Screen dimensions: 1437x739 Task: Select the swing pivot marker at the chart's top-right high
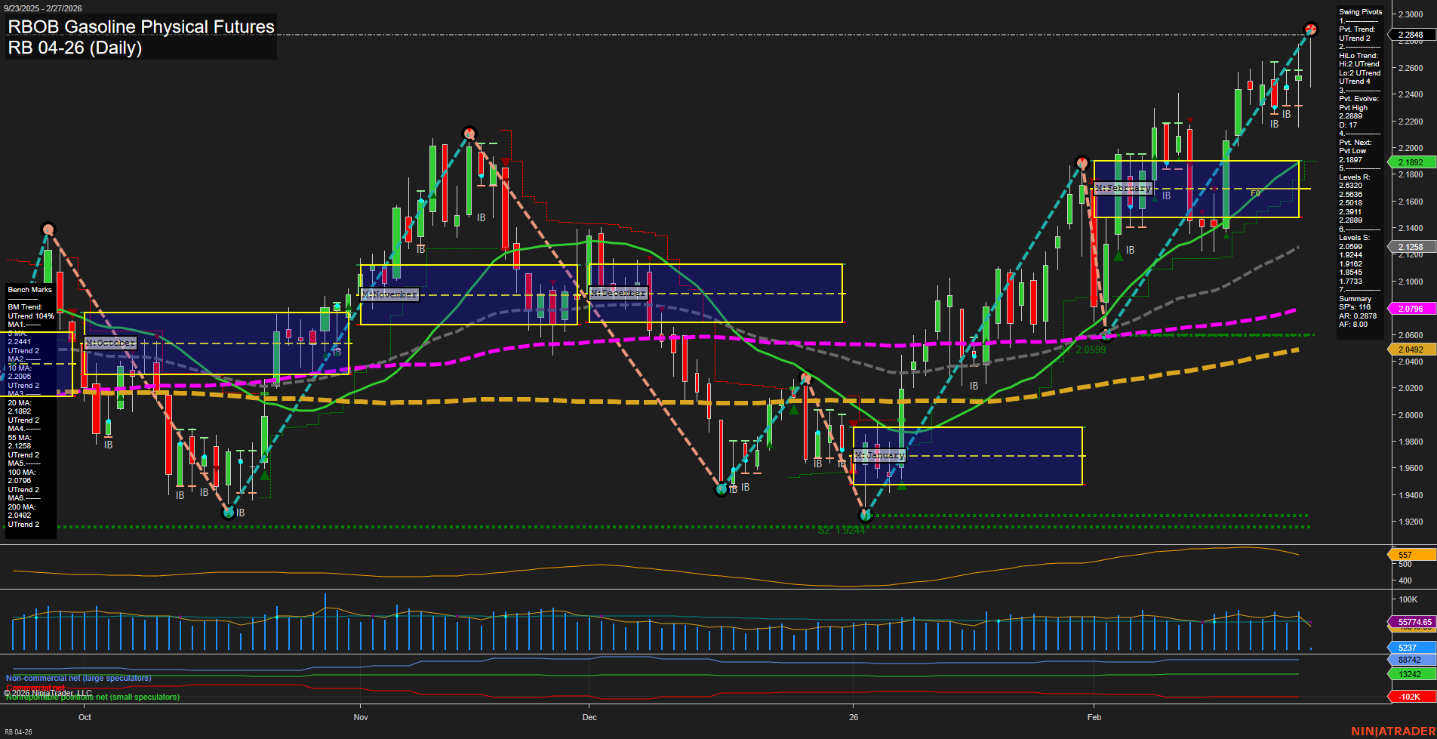[x=1311, y=29]
